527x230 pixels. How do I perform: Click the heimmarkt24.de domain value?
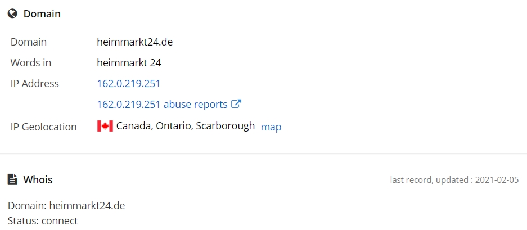click(x=135, y=42)
